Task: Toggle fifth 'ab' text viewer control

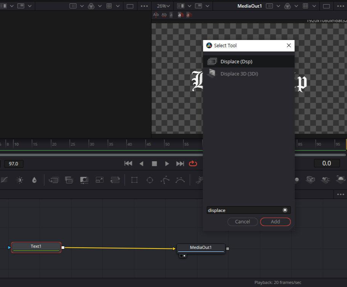Action: [x=189, y=15]
